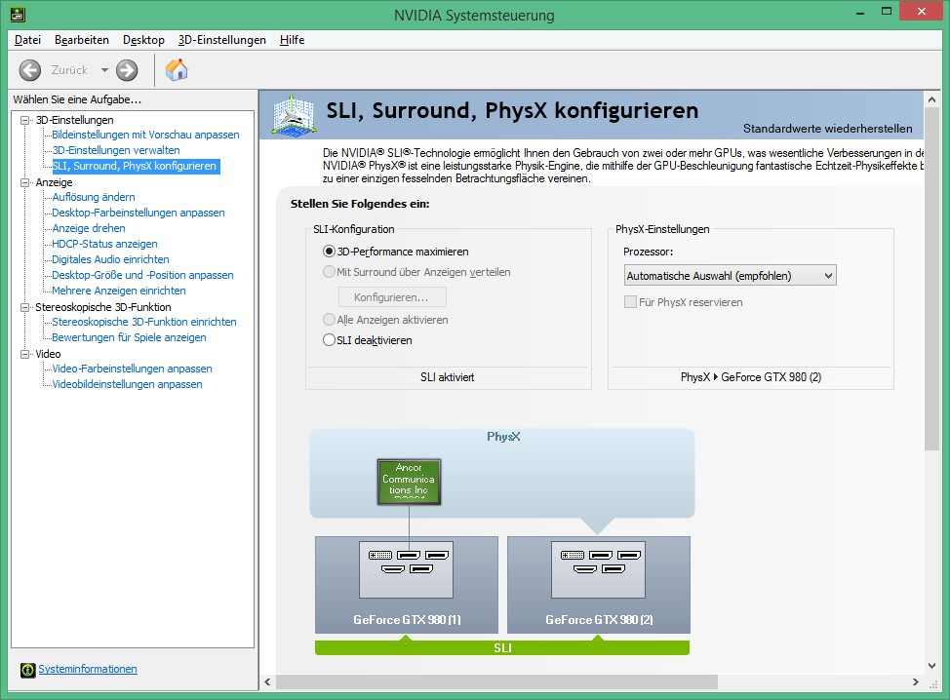
Task: Open Bildeinstellungen mit Vorschau anpassen
Action: click(x=145, y=135)
